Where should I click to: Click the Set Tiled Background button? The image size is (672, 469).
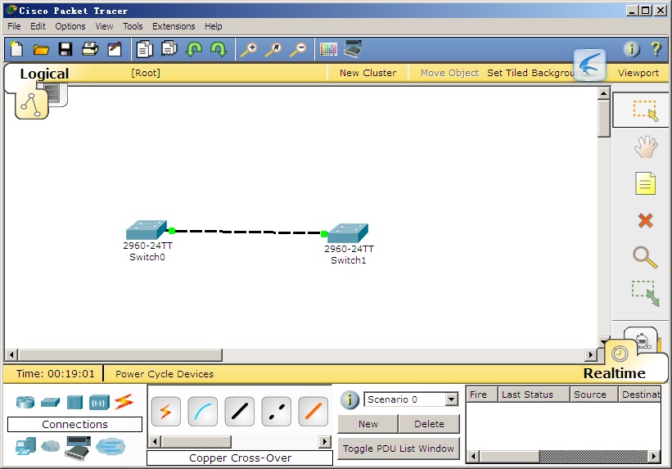(x=535, y=73)
